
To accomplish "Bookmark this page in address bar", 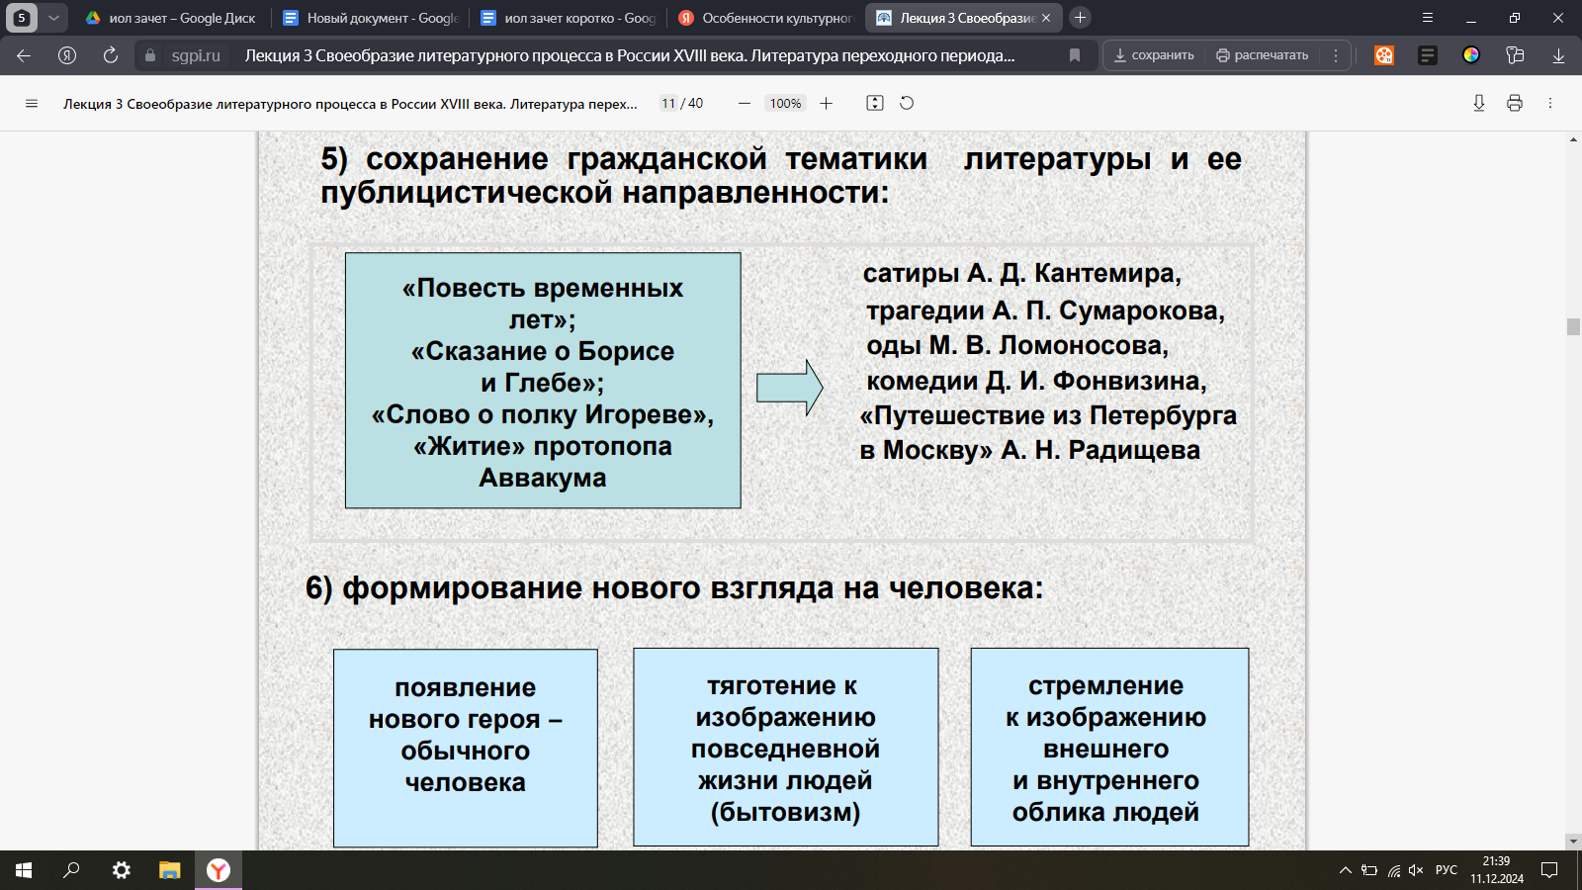I will coord(1075,55).
